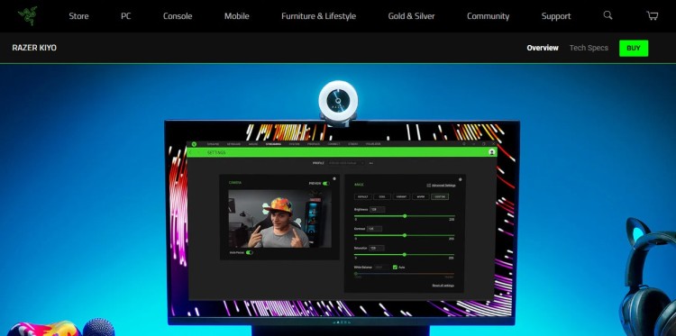The width and height of the screenshot is (676, 336).
Task: Toggle the Preview switch off
Action: point(326,183)
